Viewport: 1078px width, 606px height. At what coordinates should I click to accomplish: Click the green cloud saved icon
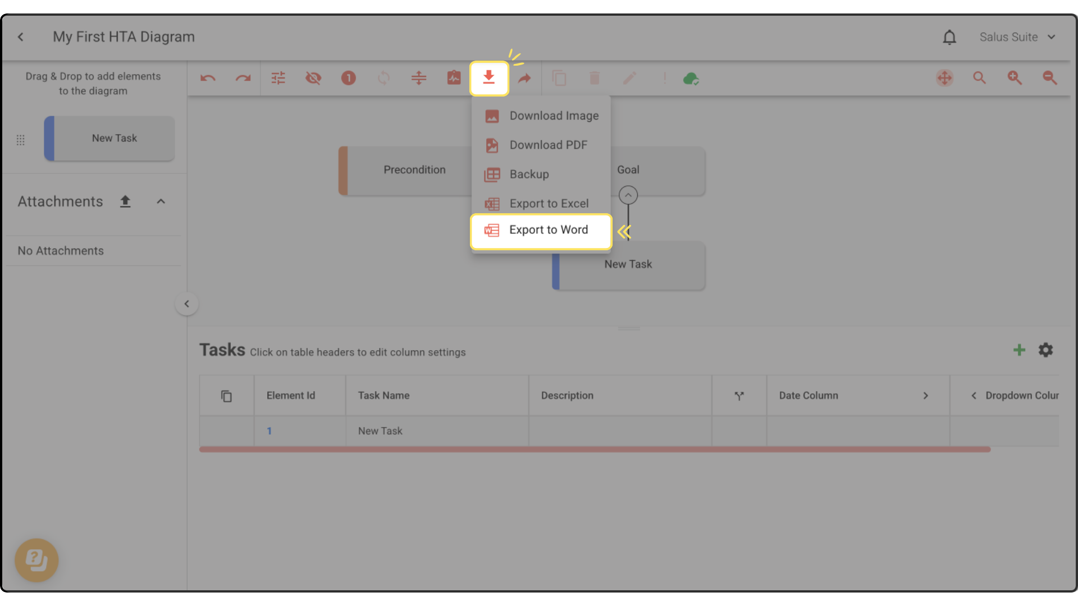coord(691,79)
